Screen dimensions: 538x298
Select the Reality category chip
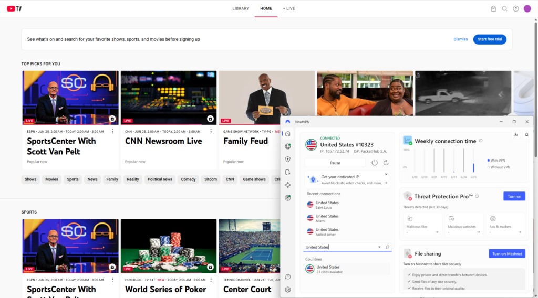133,179
